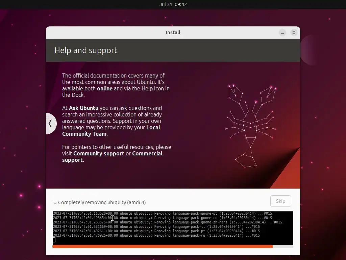The height and width of the screenshot is (260, 346).
Task: Follow the Commercial support link
Action: [x=112, y=156]
